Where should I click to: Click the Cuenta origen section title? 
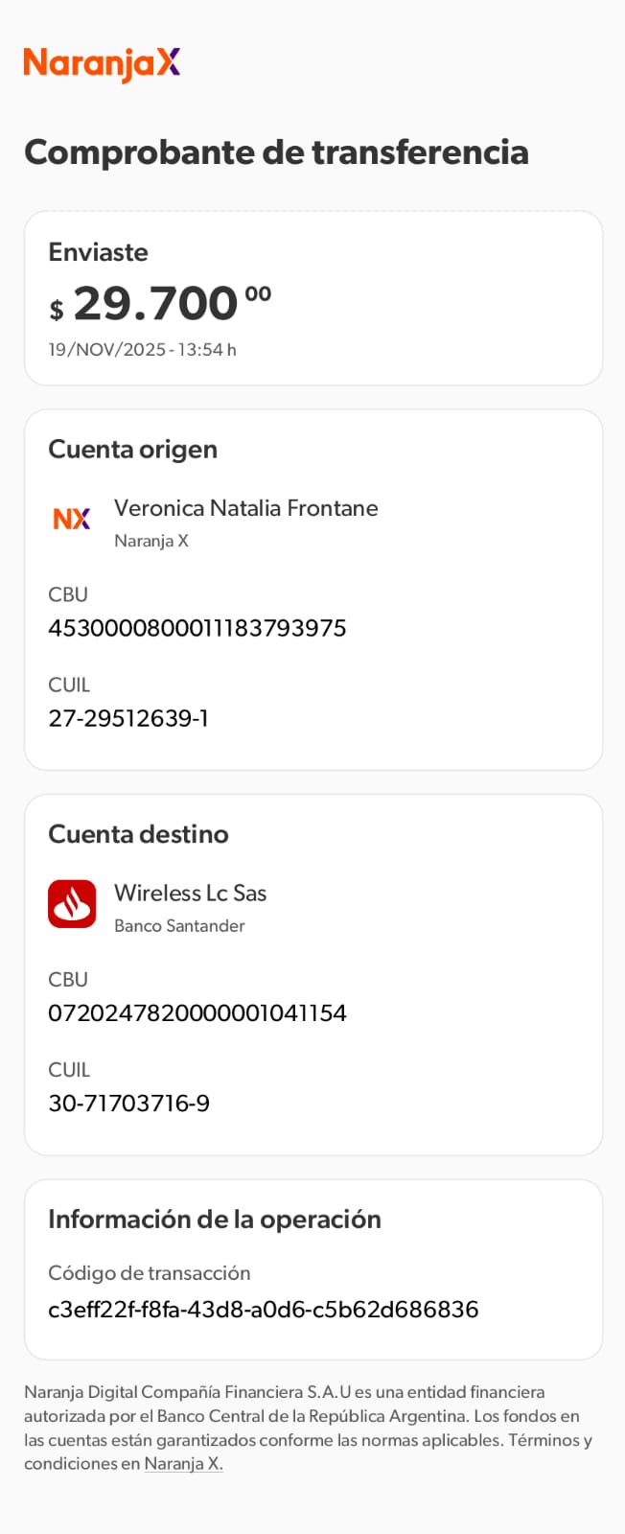coord(132,450)
